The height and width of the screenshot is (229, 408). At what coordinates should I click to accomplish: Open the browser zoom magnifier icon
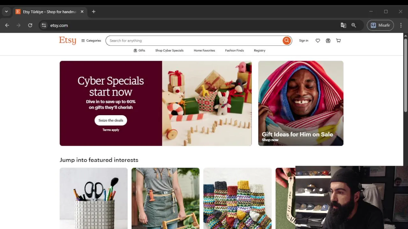tap(353, 25)
